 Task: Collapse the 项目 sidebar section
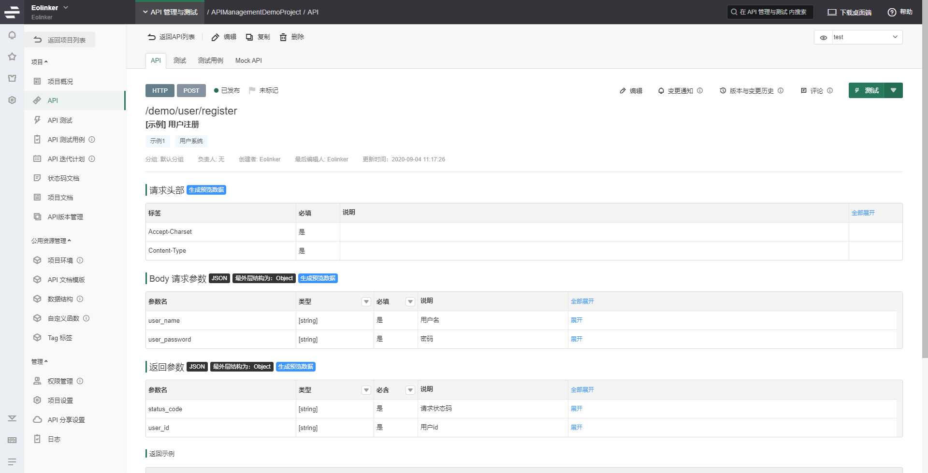coord(40,62)
